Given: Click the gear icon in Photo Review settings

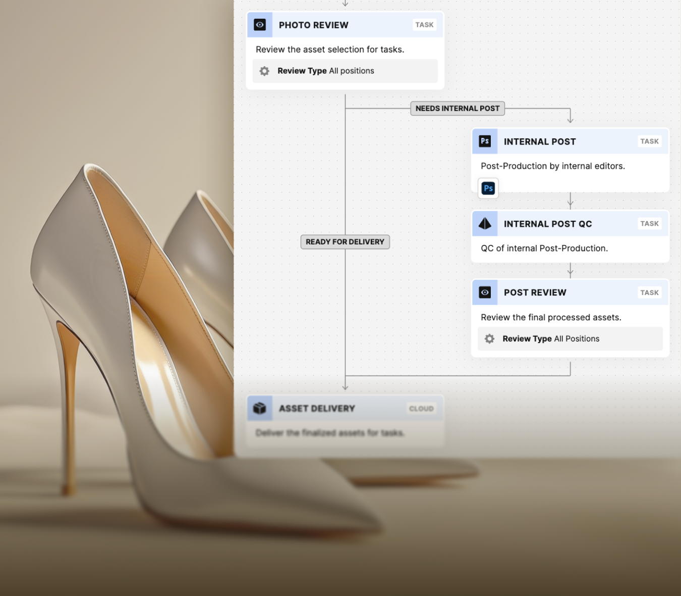Looking at the screenshot, I should (x=264, y=71).
